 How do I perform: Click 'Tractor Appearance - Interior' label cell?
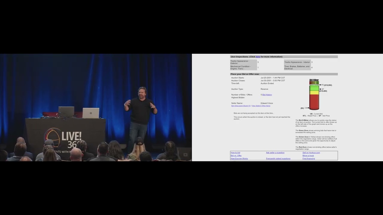pyautogui.click(x=297, y=62)
